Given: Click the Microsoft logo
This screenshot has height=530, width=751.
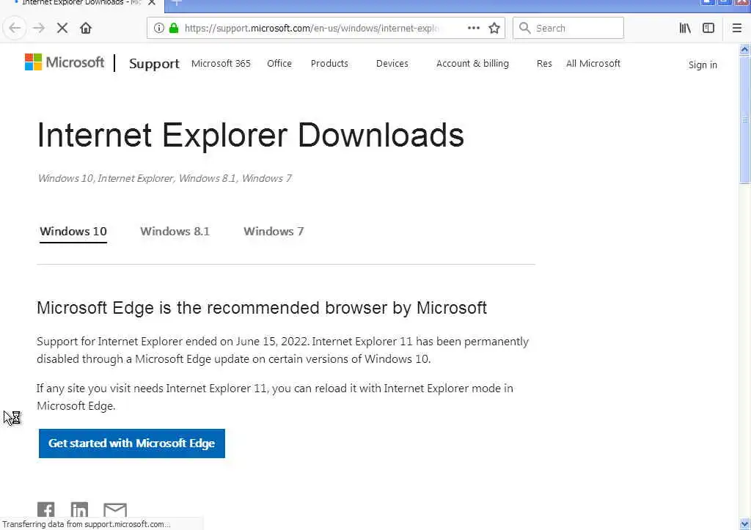Looking at the screenshot, I should [x=65, y=62].
